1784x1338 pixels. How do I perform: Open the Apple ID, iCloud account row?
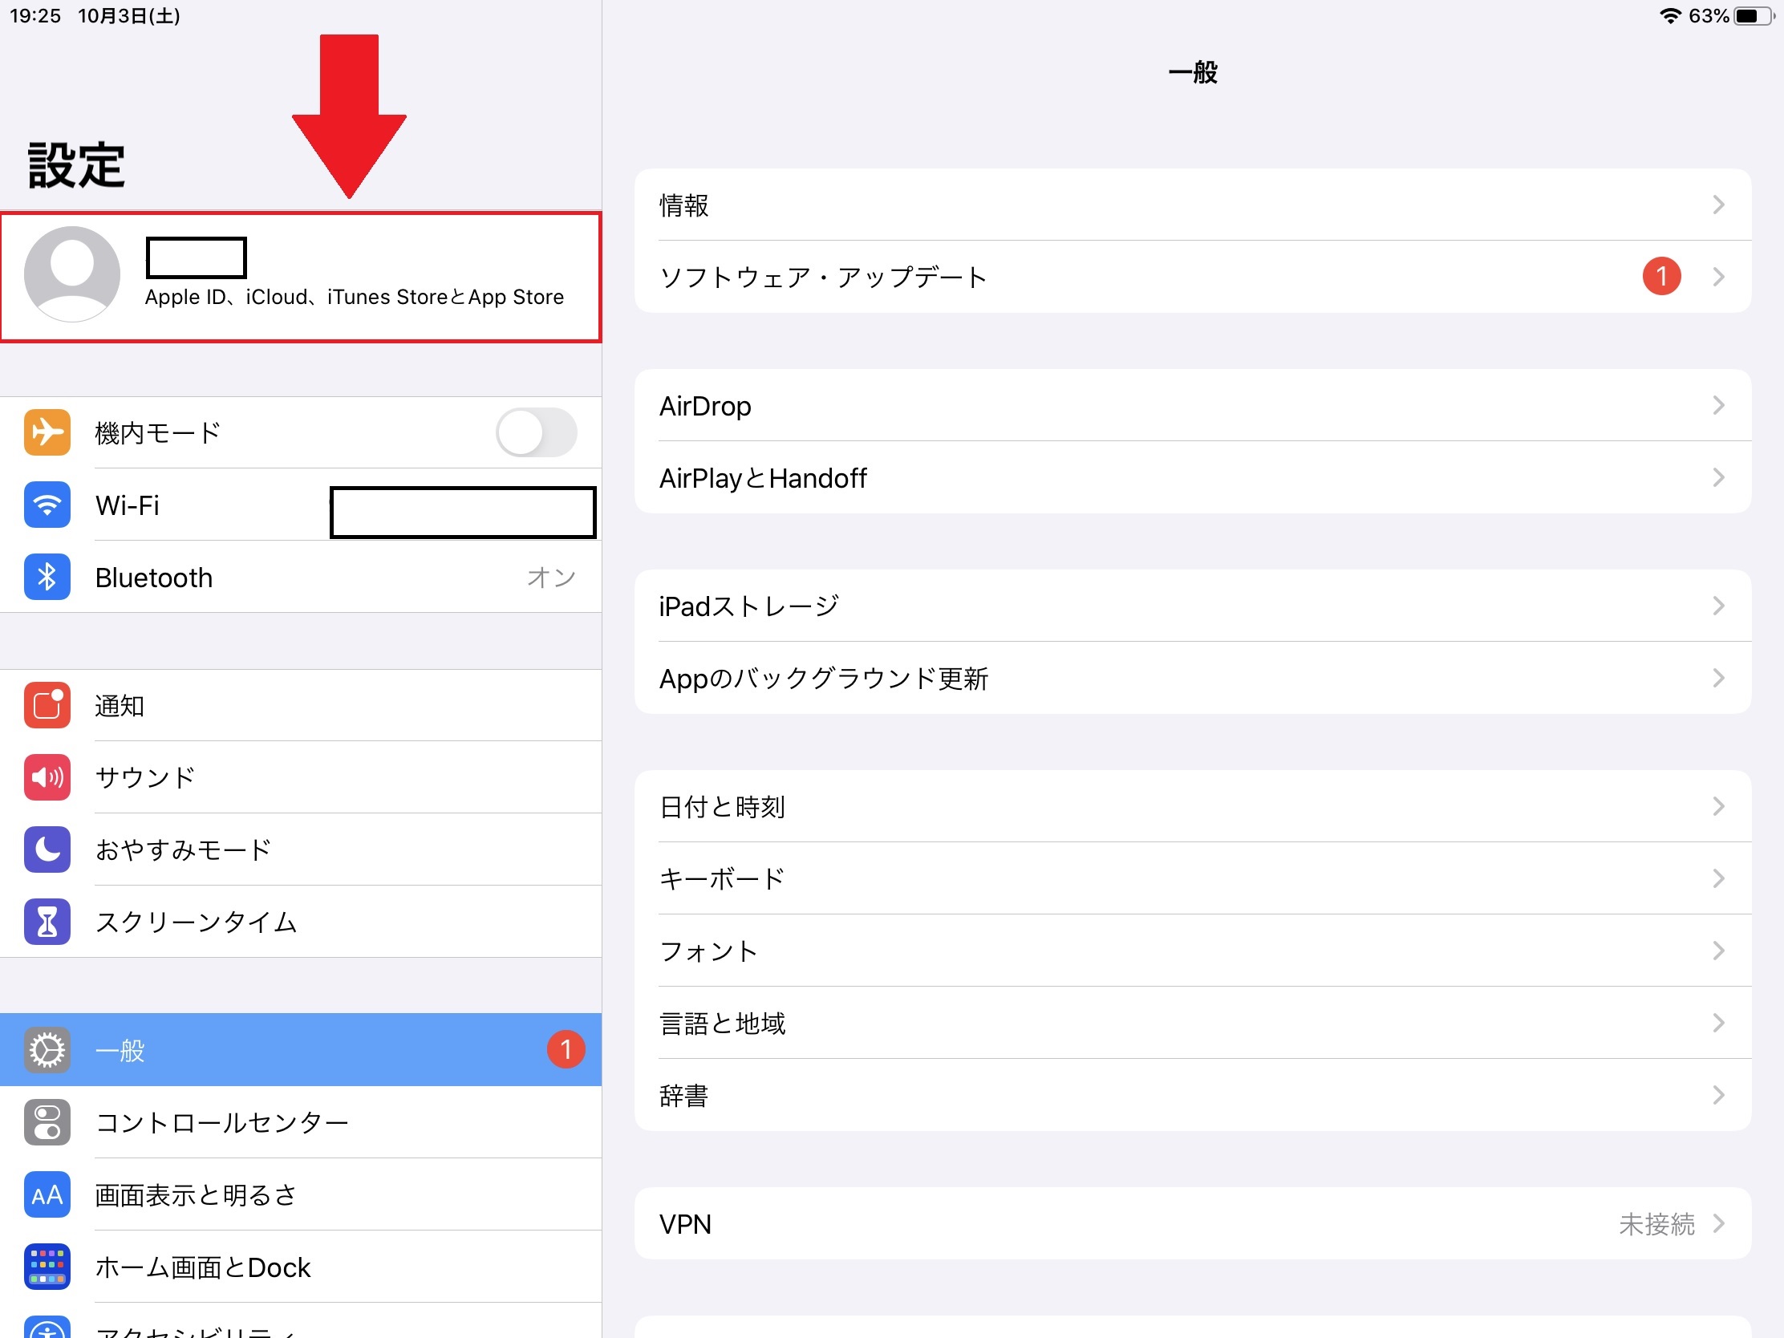pyautogui.click(x=301, y=277)
